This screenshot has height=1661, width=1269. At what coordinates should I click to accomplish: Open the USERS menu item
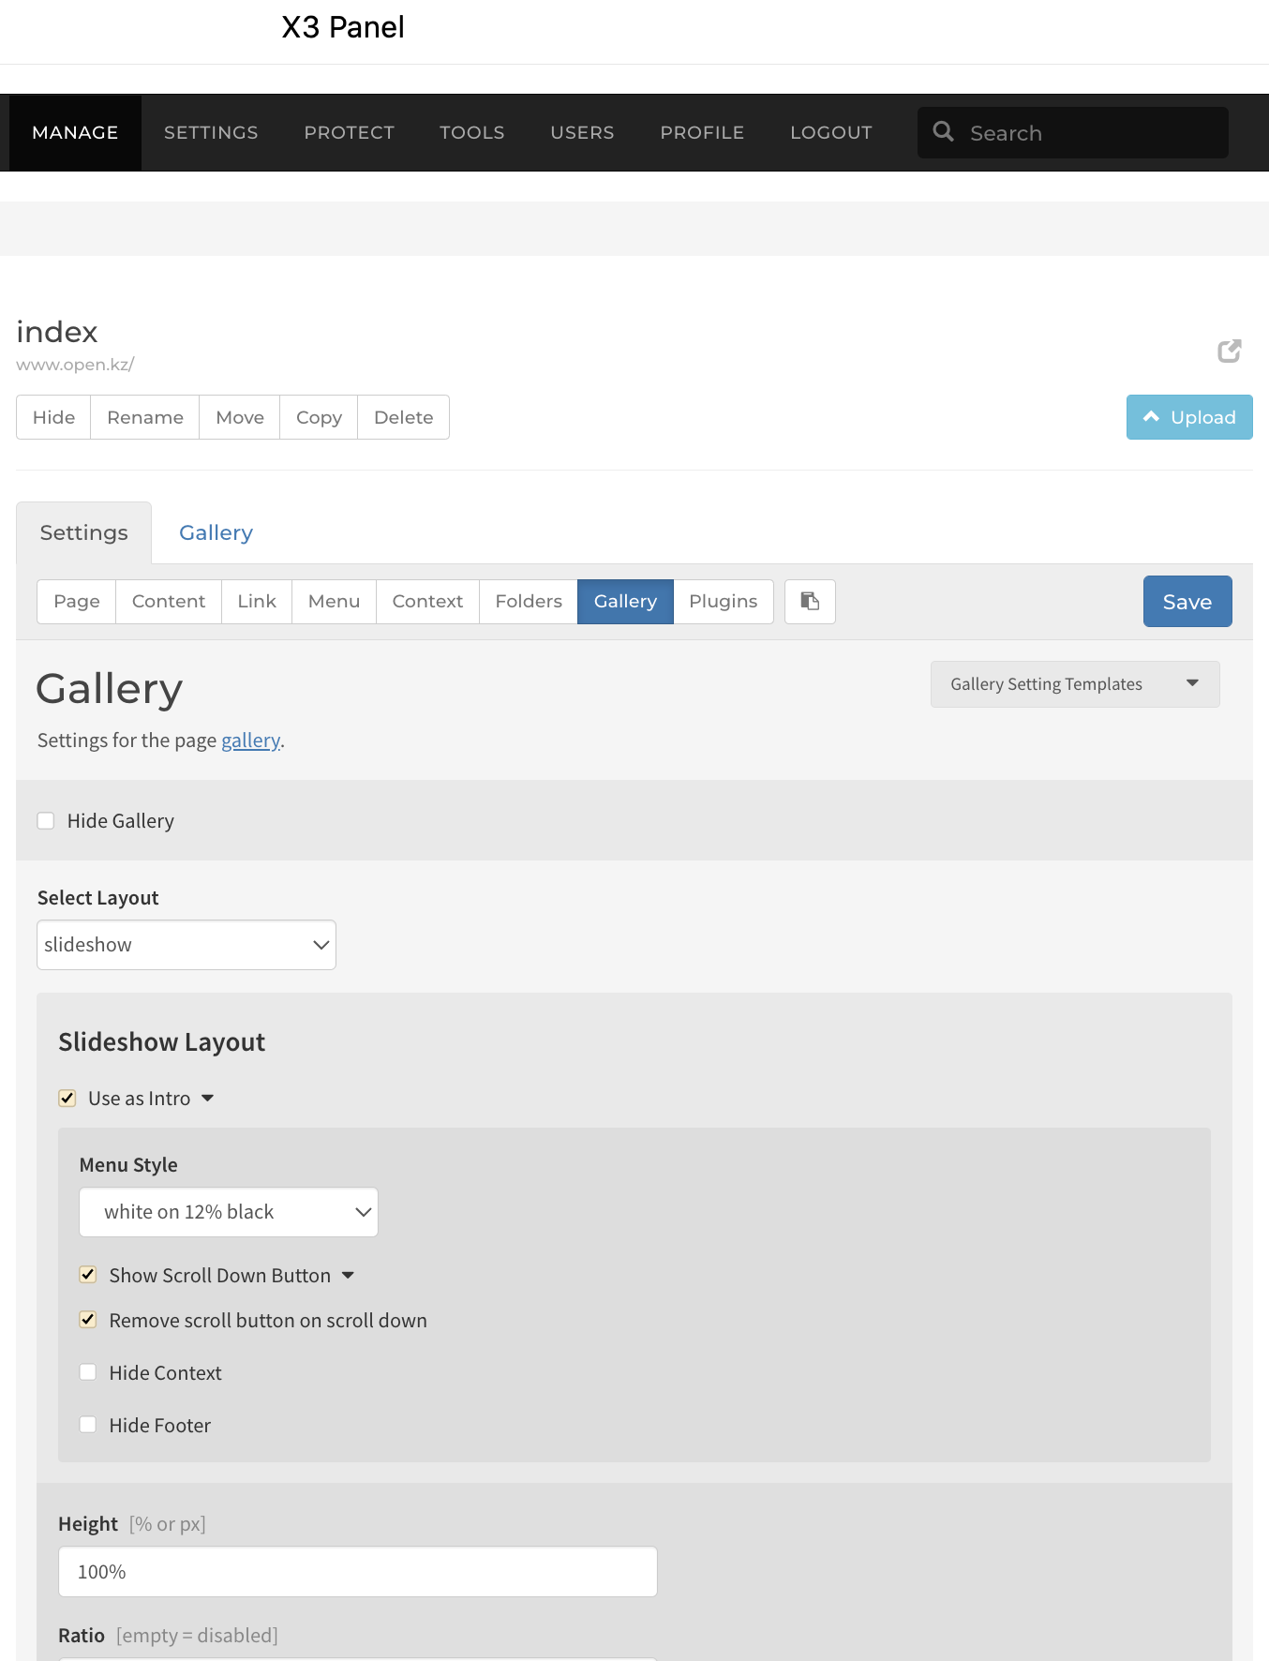(582, 132)
